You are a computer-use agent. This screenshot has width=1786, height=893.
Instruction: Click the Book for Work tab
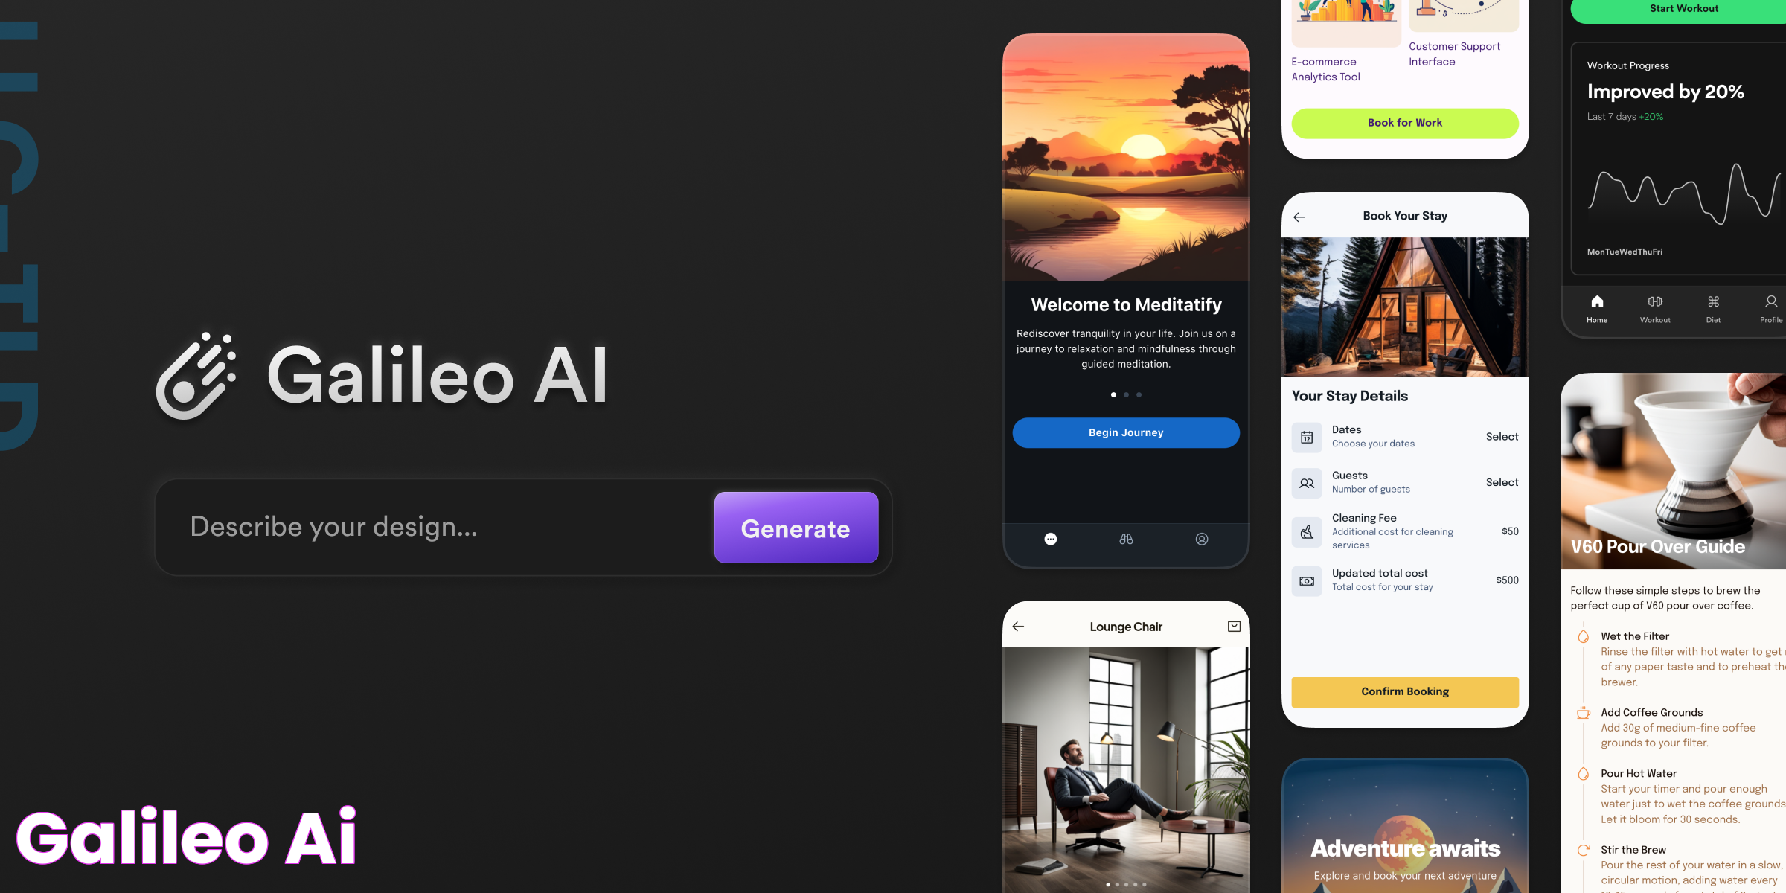pyautogui.click(x=1404, y=122)
